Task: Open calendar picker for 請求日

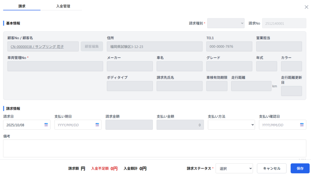Action: pos(46,125)
